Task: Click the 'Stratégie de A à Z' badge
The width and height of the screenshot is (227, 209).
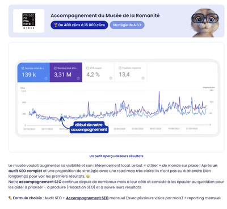Action: tap(127, 25)
